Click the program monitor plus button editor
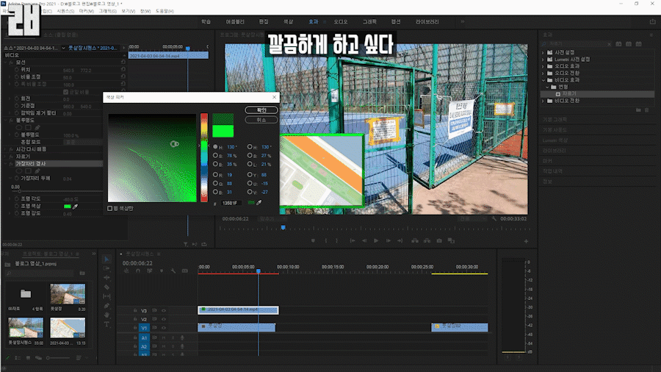This screenshot has width=661, height=372. pyautogui.click(x=526, y=241)
